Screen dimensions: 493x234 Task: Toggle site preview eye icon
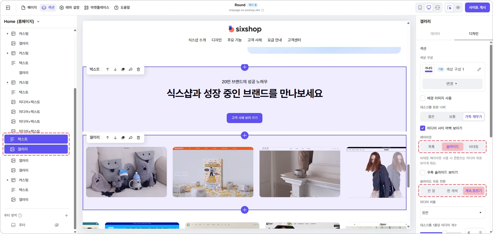458,8
